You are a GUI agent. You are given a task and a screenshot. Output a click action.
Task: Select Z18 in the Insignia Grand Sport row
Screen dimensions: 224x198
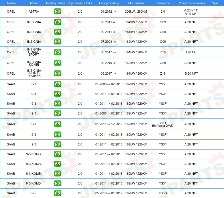(163, 52)
